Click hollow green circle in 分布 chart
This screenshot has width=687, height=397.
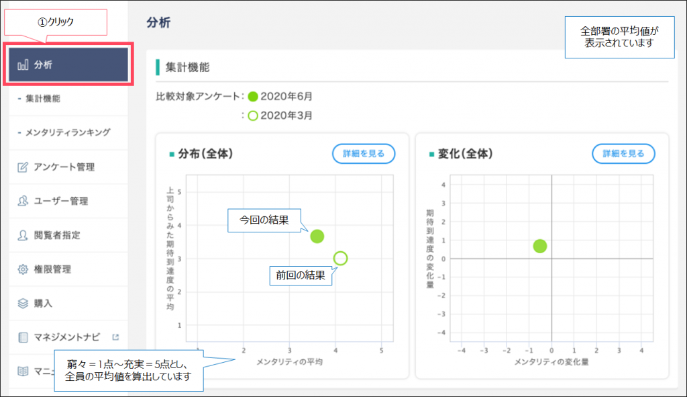340,259
